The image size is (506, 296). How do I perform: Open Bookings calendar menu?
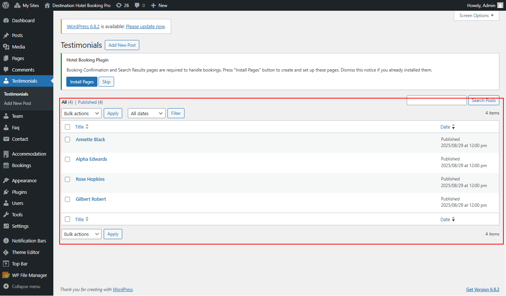click(27, 165)
